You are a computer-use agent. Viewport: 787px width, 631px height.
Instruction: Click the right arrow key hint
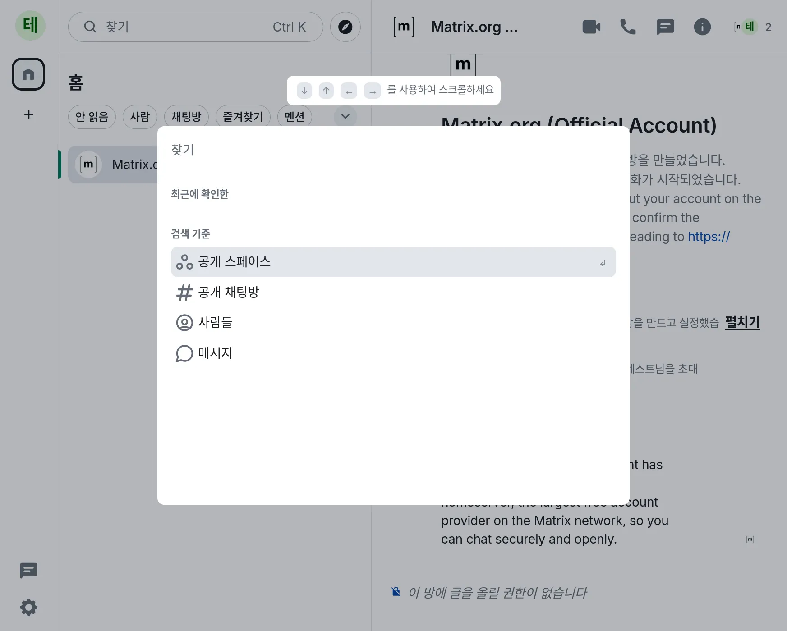click(x=373, y=91)
